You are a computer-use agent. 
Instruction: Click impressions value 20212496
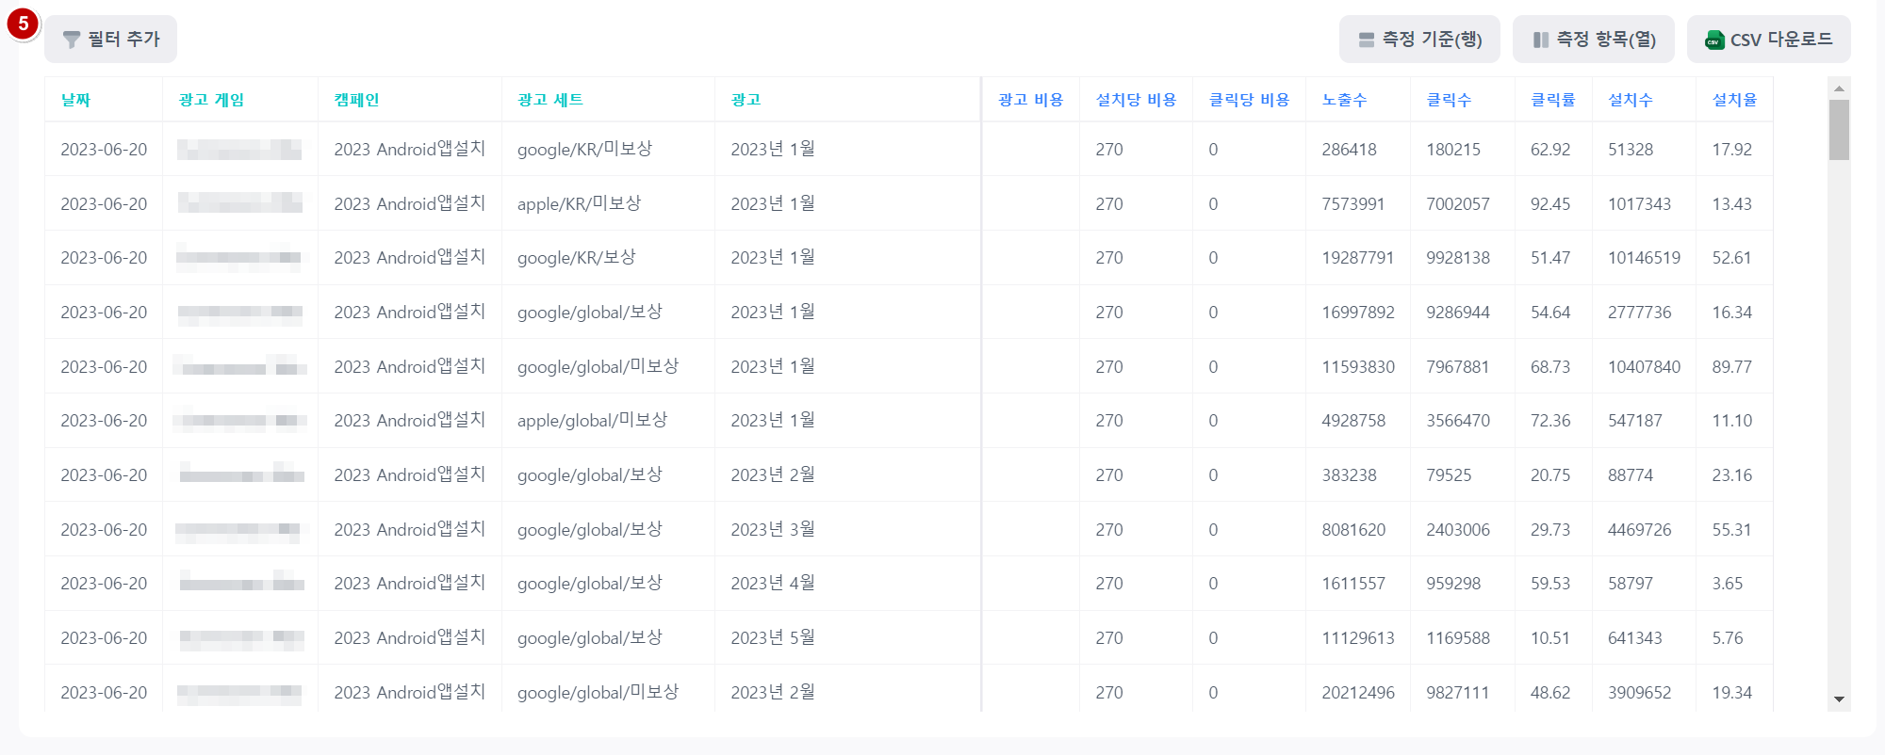coord(1358,693)
